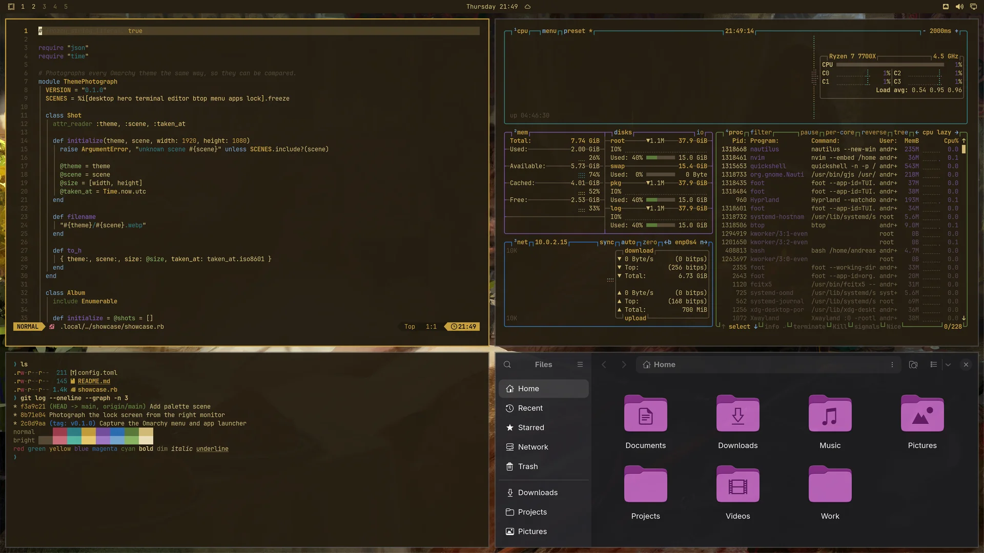Image resolution: width=984 pixels, height=553 pixels.
Task: Open the Downloads folder in the main grid
Action: click(738, 413)
